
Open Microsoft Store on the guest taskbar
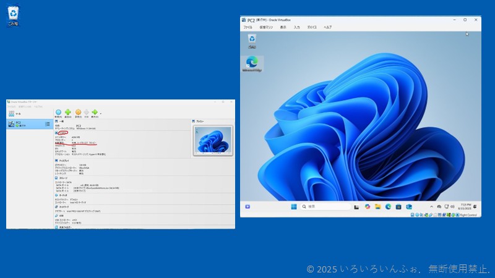click(398, 206)
